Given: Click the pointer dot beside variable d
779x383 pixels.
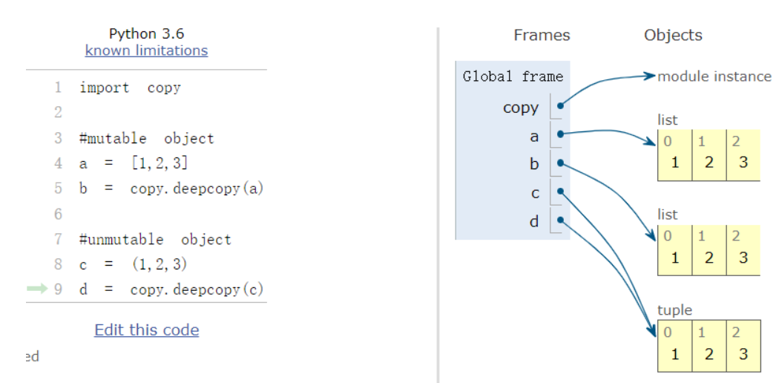Looking at the screenshot, I should point(560,220).
